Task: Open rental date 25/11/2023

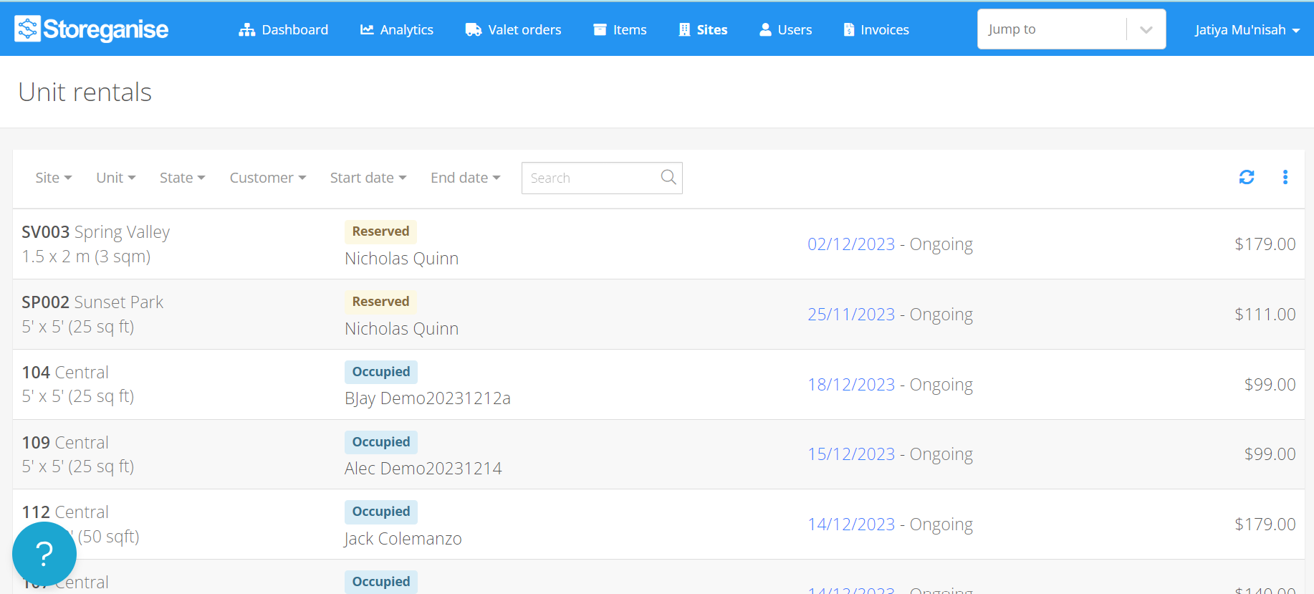Action: [x=851, y=315]
